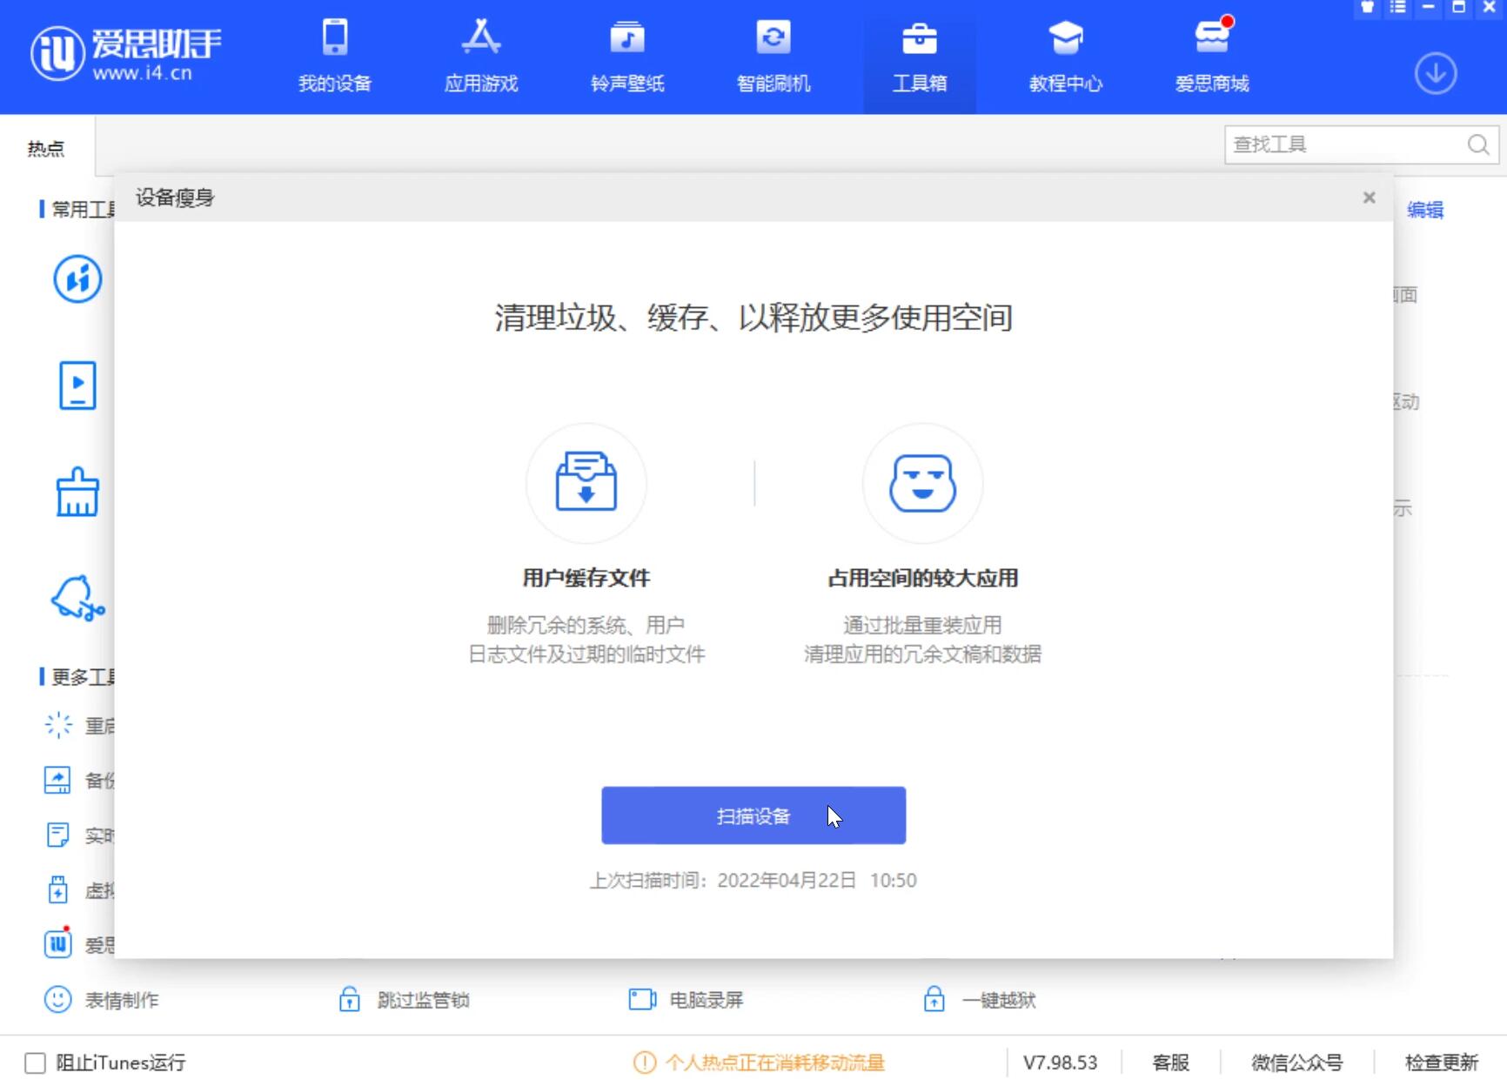Close the 设备瘦身 dialog
This screenshot has height=1080, width=1507.
1369,198
